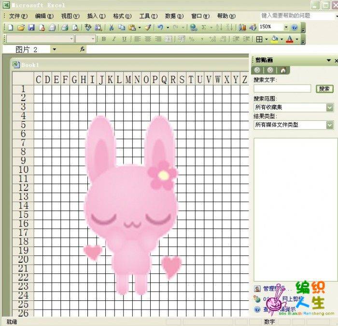This screenshot has height=326, width=338.
Task: Open the 编辑(E) menu
Action: [44, 16]
